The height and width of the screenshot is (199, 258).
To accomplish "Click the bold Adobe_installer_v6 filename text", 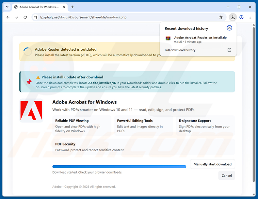I will pyautogui.click(x=102, y=83).
